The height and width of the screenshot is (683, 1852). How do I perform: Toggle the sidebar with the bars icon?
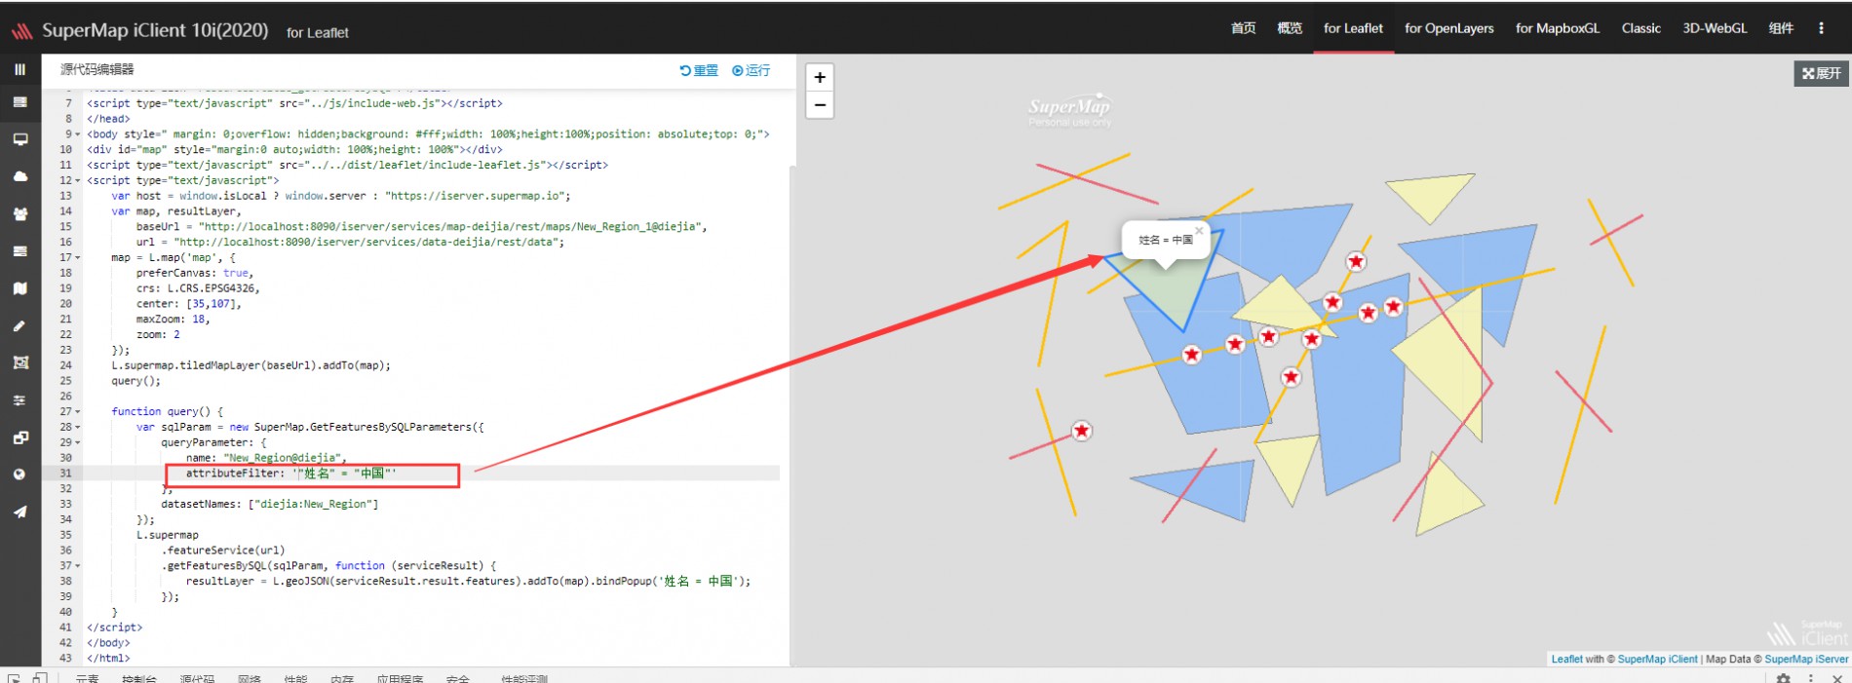(x=19, y=69)
